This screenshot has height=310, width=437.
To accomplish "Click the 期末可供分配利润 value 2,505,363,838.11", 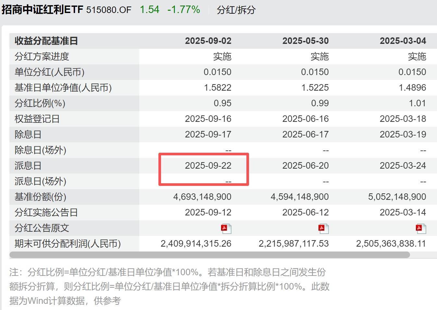I will (391, 244).
